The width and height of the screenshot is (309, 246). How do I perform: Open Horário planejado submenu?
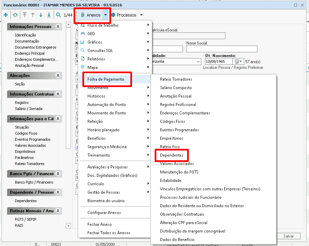pyautogui.click(x=115, y=130)
